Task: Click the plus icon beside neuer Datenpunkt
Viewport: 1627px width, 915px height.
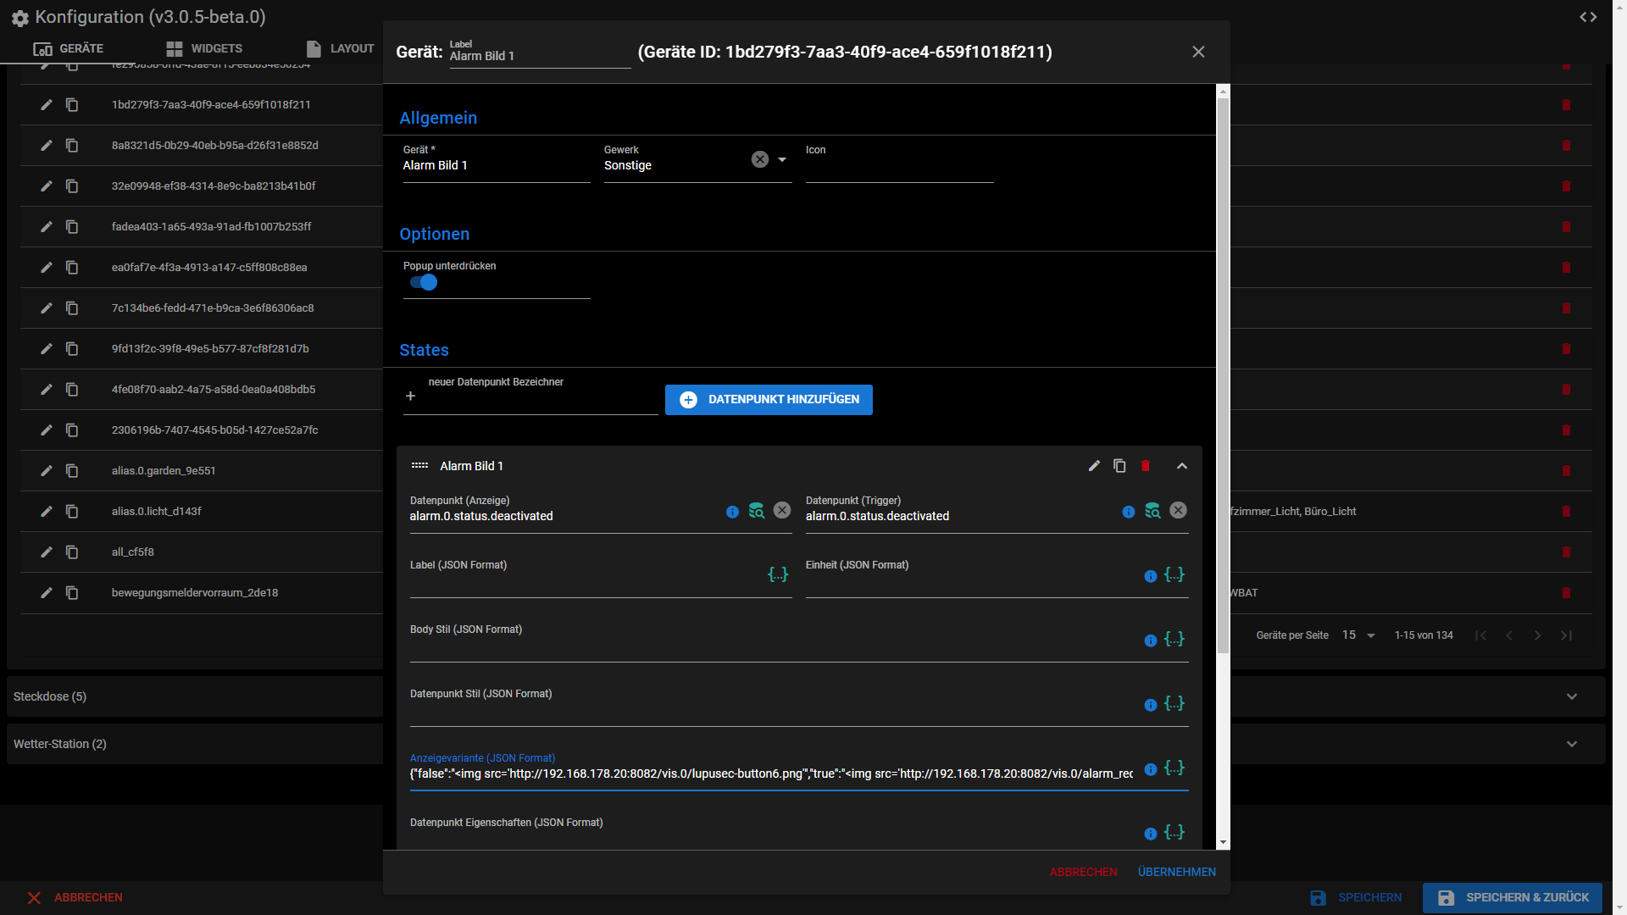Action: (x=410, y=396)
